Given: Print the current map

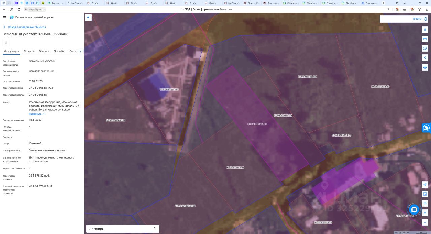Looking at the screenshot, I should (x=425, y=67).
